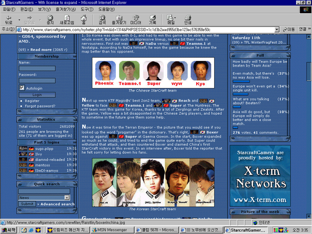Image resolution: width=312 pixels, height=234 pixels.
Task: Open the 즐겨찾기(A) menu
Action: [66, 9]
